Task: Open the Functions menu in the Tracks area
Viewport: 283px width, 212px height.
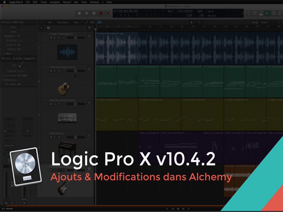Action: pyautogui.click(x=64, y=22)
